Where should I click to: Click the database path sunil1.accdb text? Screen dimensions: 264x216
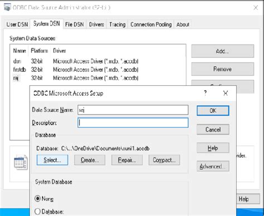pyautogui.click(x=105, y=149)
